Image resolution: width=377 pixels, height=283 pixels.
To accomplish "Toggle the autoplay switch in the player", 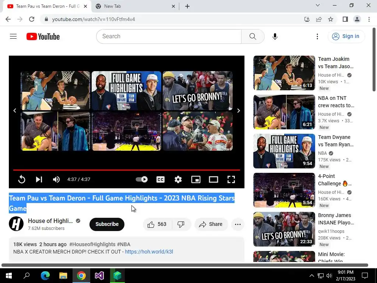I will (x=142, y=179).
